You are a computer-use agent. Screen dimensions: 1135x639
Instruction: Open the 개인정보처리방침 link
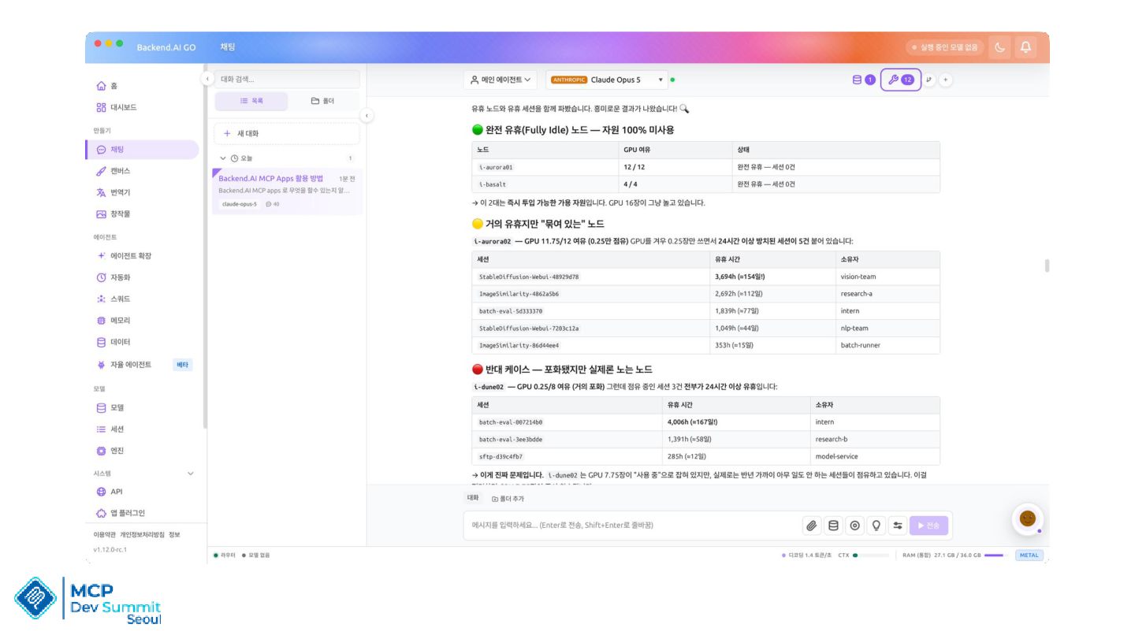(142, 534)
